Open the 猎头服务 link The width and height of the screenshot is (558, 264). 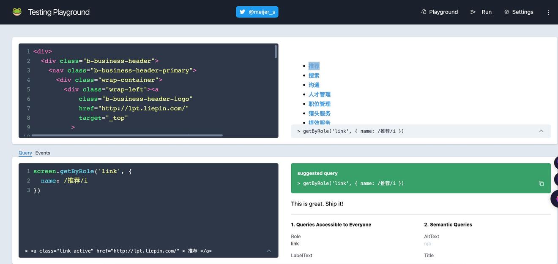tap(319, 113)
